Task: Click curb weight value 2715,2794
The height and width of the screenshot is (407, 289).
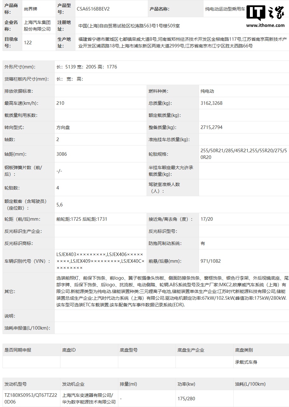Action: [x=211, y=127]
